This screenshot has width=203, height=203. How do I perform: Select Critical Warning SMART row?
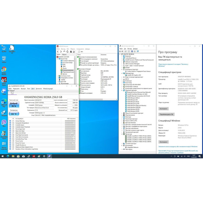coord(43,121)
